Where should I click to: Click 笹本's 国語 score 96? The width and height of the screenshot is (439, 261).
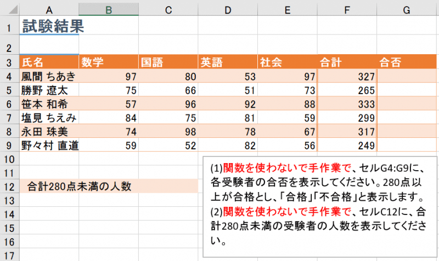tap(168, 103)
